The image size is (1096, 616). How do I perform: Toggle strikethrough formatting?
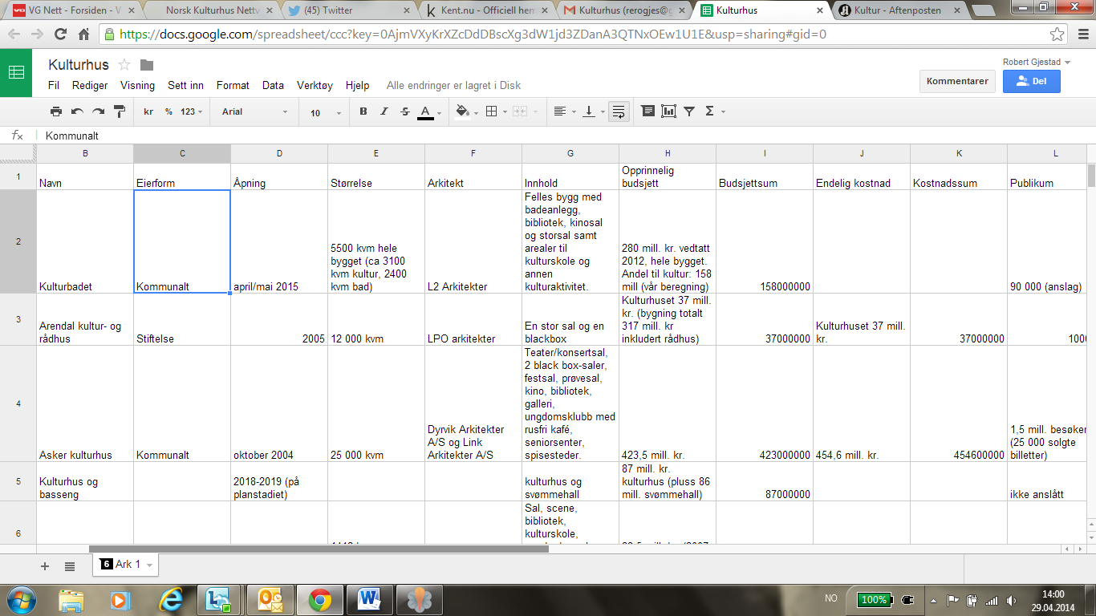405,111
